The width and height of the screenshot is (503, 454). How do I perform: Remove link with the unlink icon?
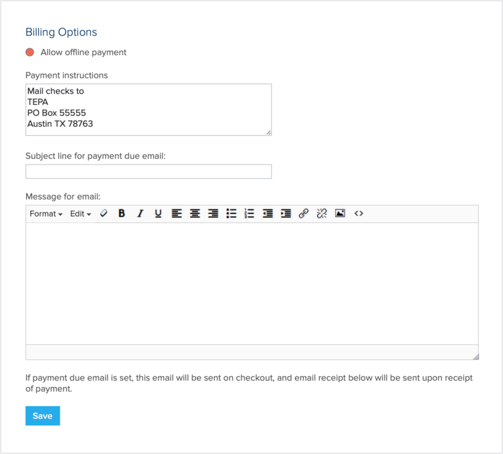point(322,213)
